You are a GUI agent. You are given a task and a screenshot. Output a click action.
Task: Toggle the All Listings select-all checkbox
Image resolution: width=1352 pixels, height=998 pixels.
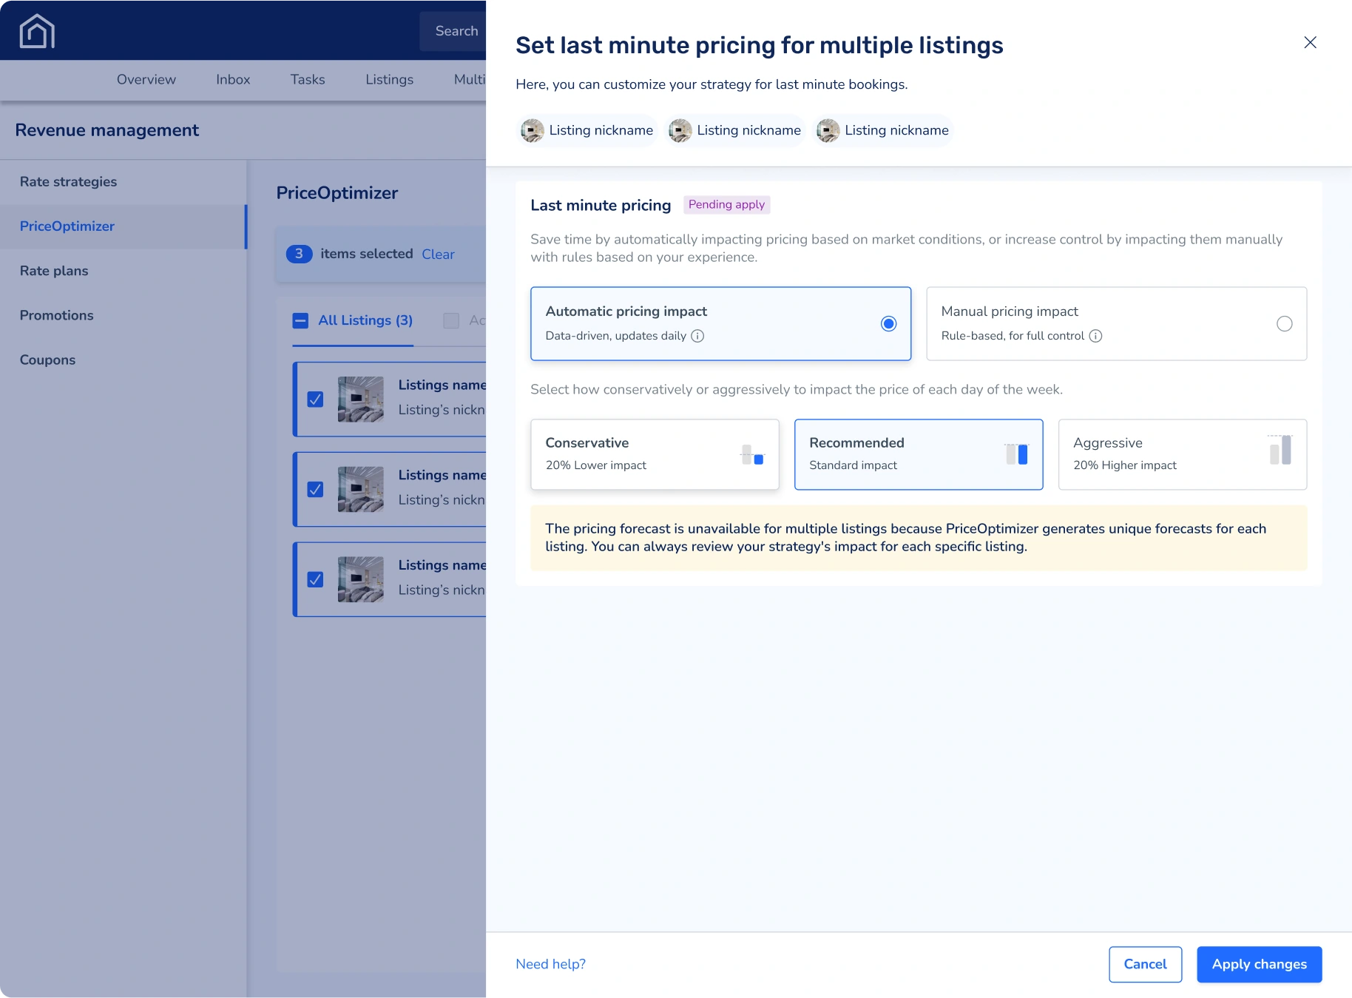pyautogui.click(x=300, y=320)
